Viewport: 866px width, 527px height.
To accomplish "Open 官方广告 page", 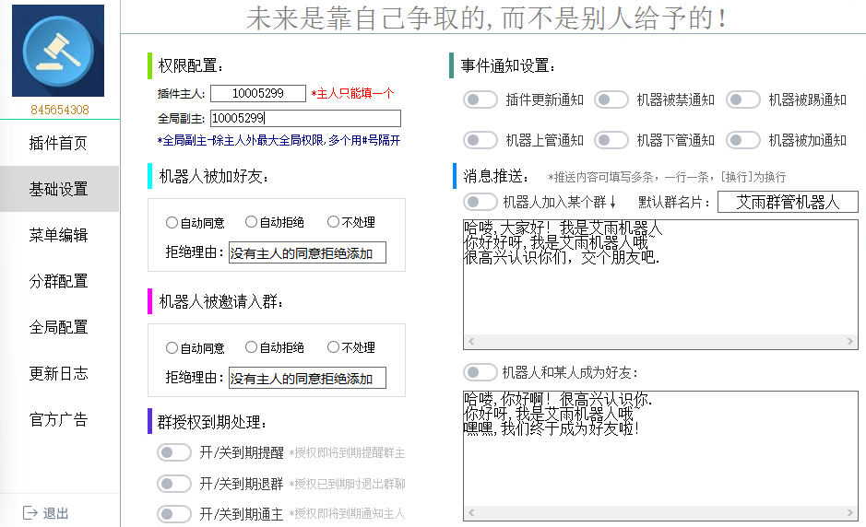I will [58, 419].
